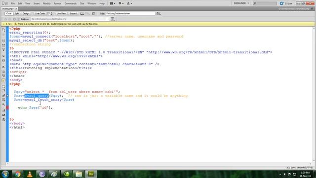The height and width of the screenshot is (178, 316).
Task: Click the search box beside DESIGNER
Action: pyautogui.click(x=265, y=3)
